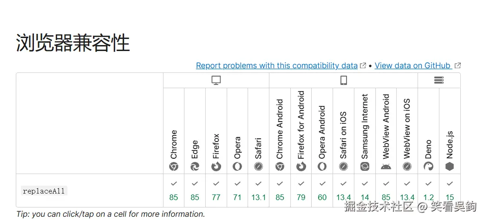Screen dimensions: 484x220
Task: Click the server platform icon
Action: click(439, 80)
